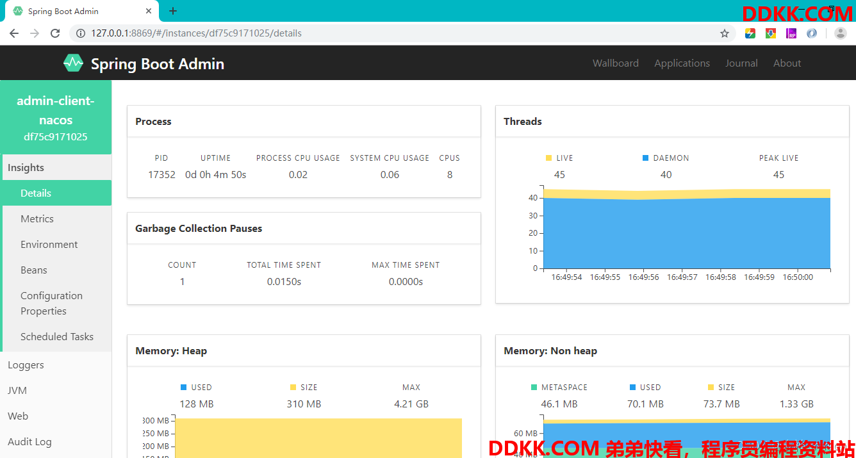
Task: Bookmark this page with the star icon
Action: click(725, 33)
